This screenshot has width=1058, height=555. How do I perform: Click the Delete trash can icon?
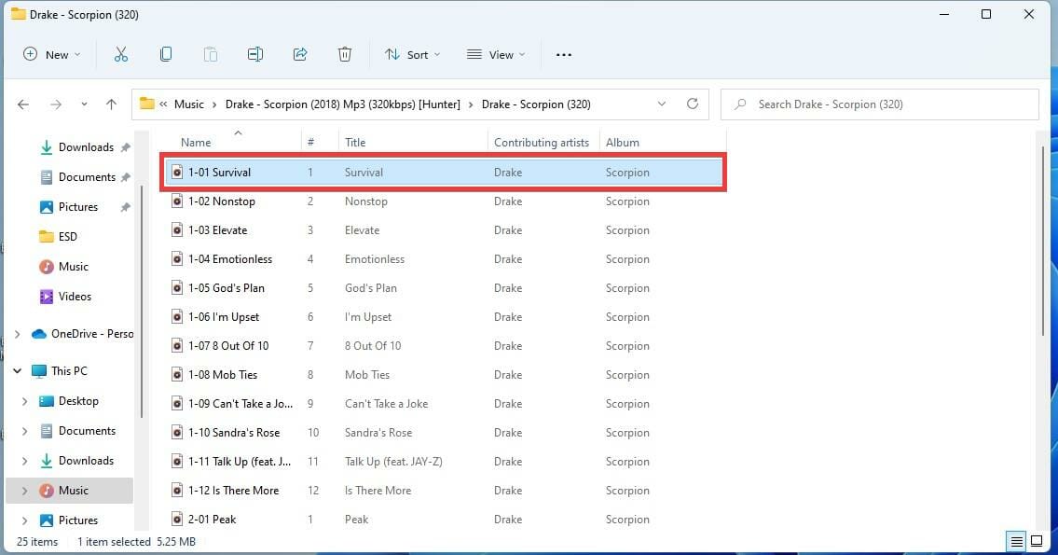[x=345, y=55]
